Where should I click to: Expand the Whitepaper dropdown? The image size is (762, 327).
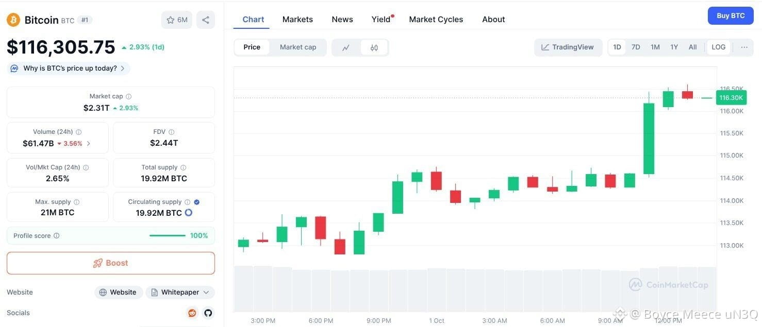[180, 292]
